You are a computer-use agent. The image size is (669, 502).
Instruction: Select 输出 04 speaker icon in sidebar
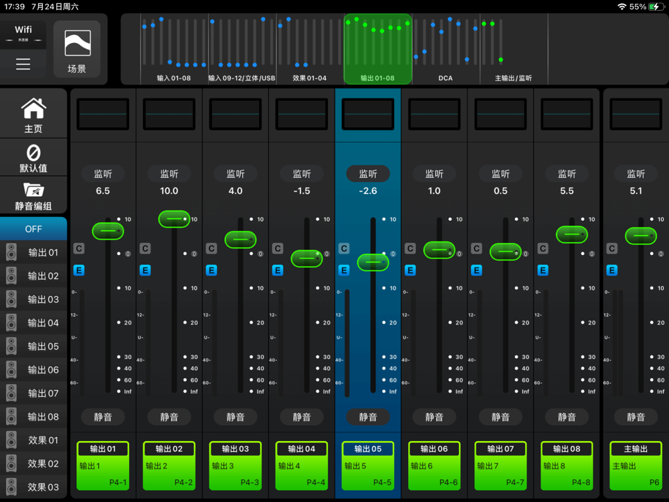click(12, 323)
